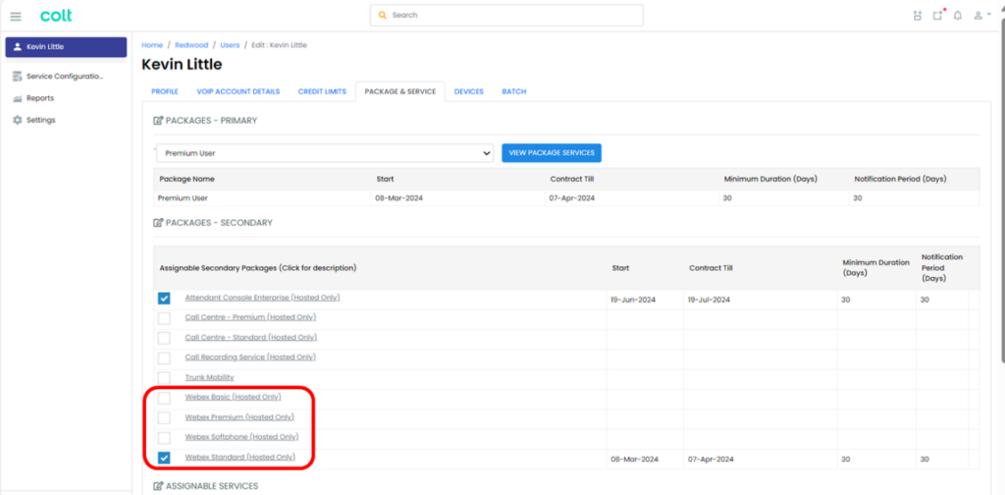The height and width of the screenshot is (495, 1005).
Task: Click the page vertical scrollbar
Action: pyautogui.click(x=1001, y=192)
